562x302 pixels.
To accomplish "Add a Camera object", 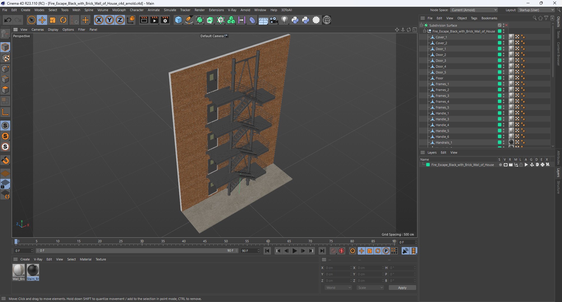I will tap(274, 20).
